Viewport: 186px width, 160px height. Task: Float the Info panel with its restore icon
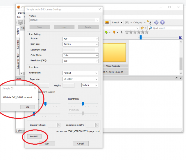(176, 78)
